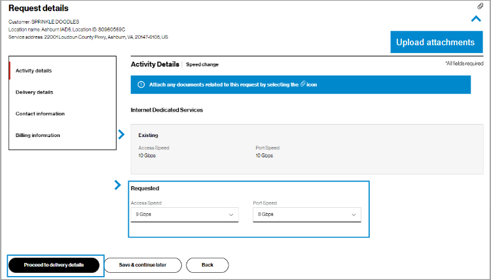Click the chevron arrow in the Port Speed field

tap(354, 214)
